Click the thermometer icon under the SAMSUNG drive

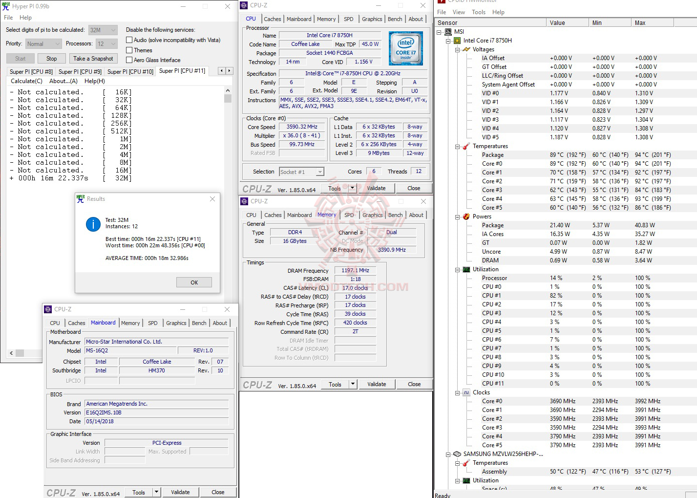point(466,463)
